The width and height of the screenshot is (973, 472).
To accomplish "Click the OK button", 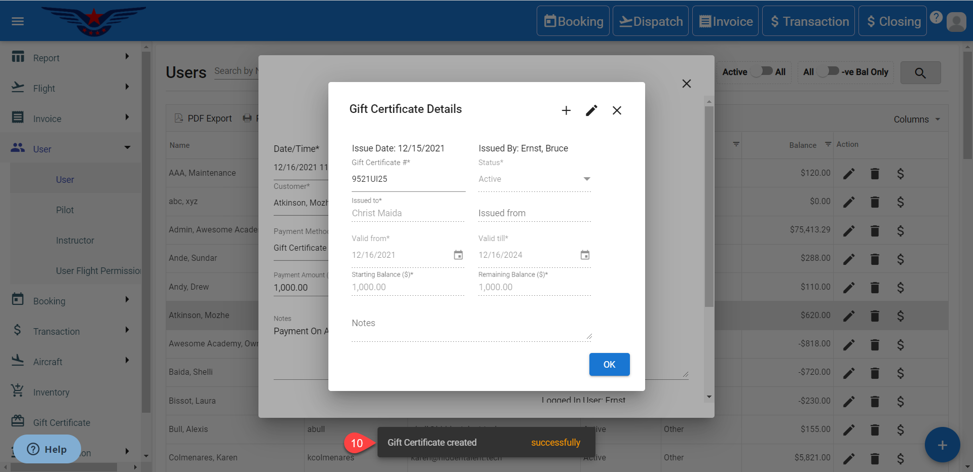I will tap(609, 365).
